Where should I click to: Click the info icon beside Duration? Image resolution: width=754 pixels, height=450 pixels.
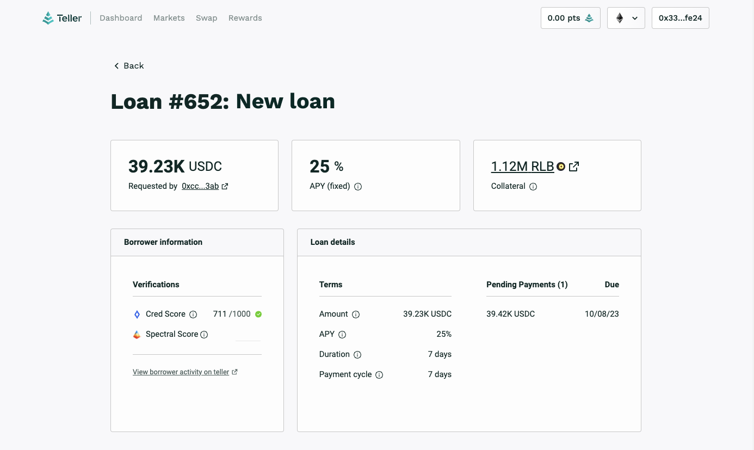point(357,354)
